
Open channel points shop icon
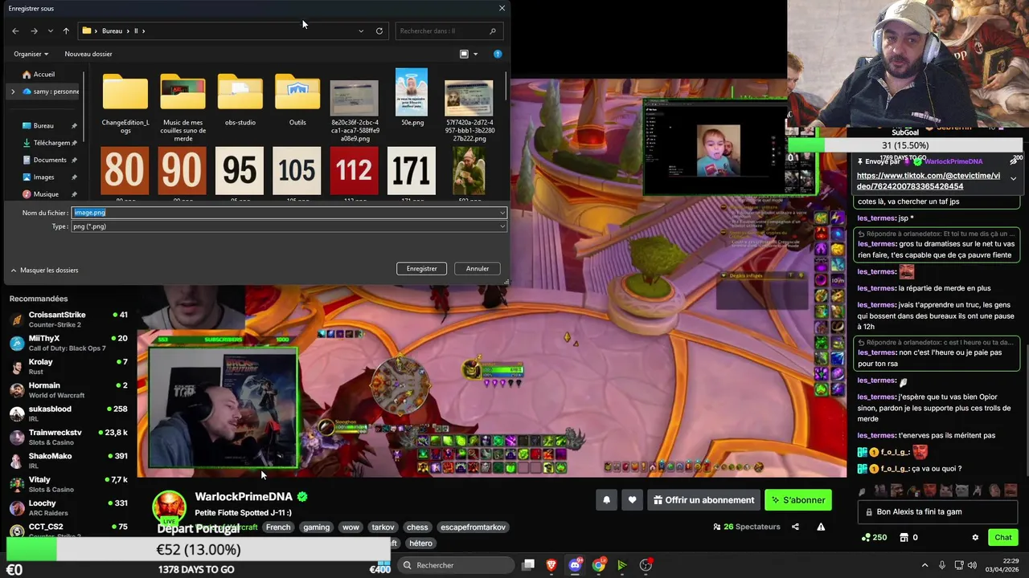click(x=904, y=538)
